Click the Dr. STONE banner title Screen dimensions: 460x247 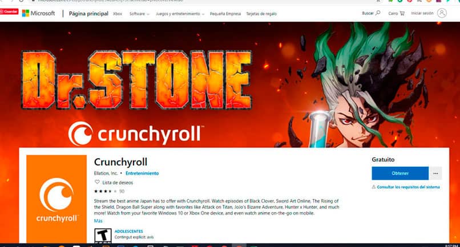[x=137, y=80]
